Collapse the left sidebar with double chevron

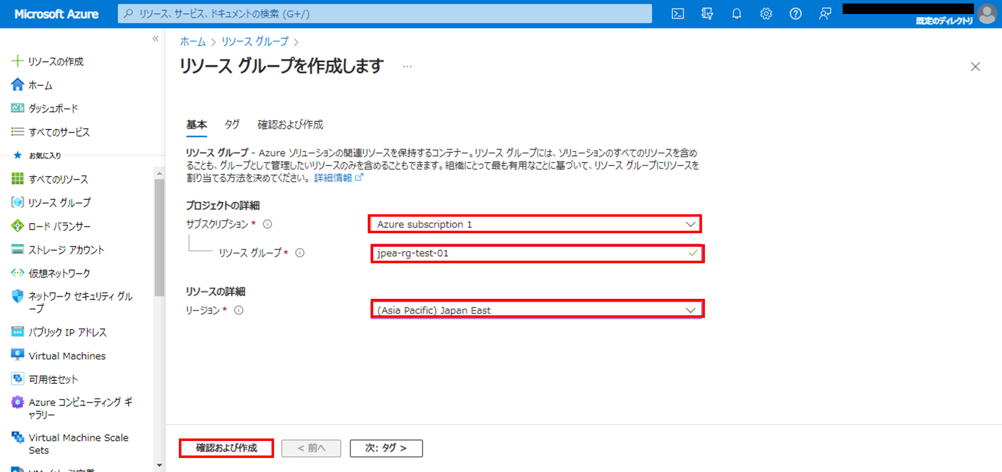coord(155,39)
